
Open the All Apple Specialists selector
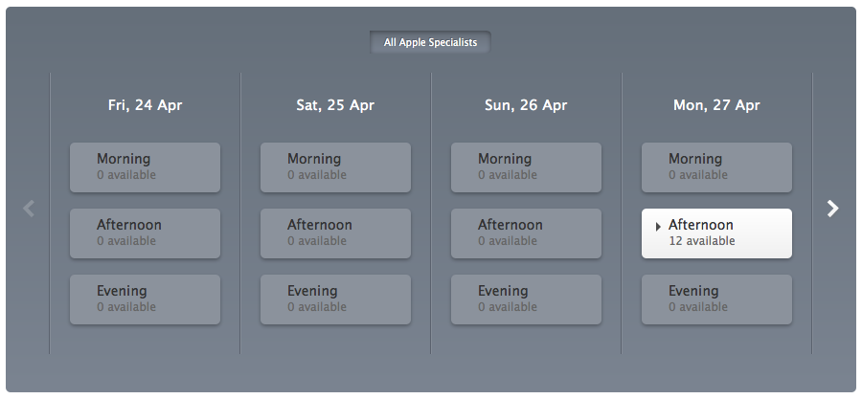coord(430,42)
